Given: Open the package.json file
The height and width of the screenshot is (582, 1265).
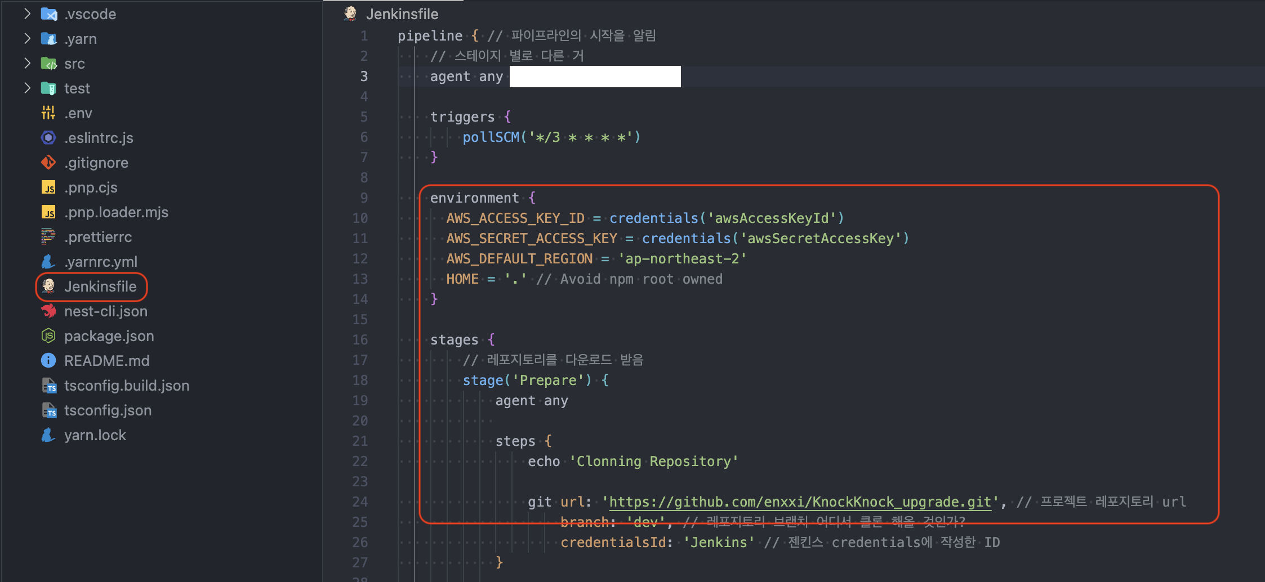Looking at the screenshot, I should pos(109,336).
